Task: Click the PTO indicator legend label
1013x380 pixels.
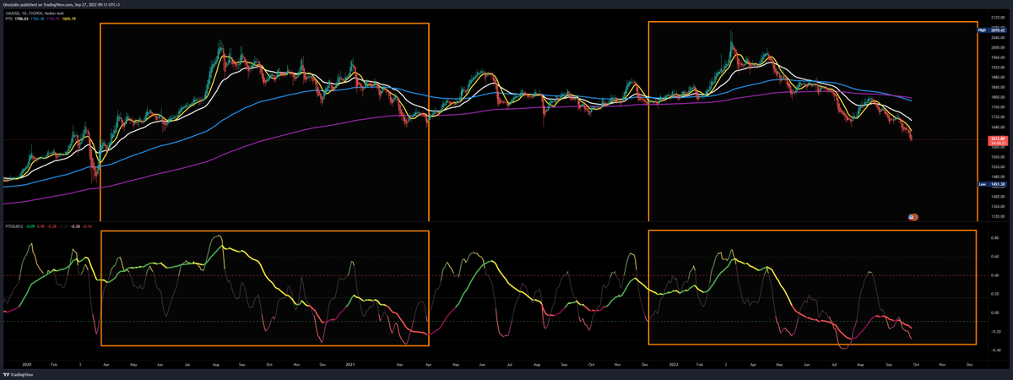Action: 8,19
